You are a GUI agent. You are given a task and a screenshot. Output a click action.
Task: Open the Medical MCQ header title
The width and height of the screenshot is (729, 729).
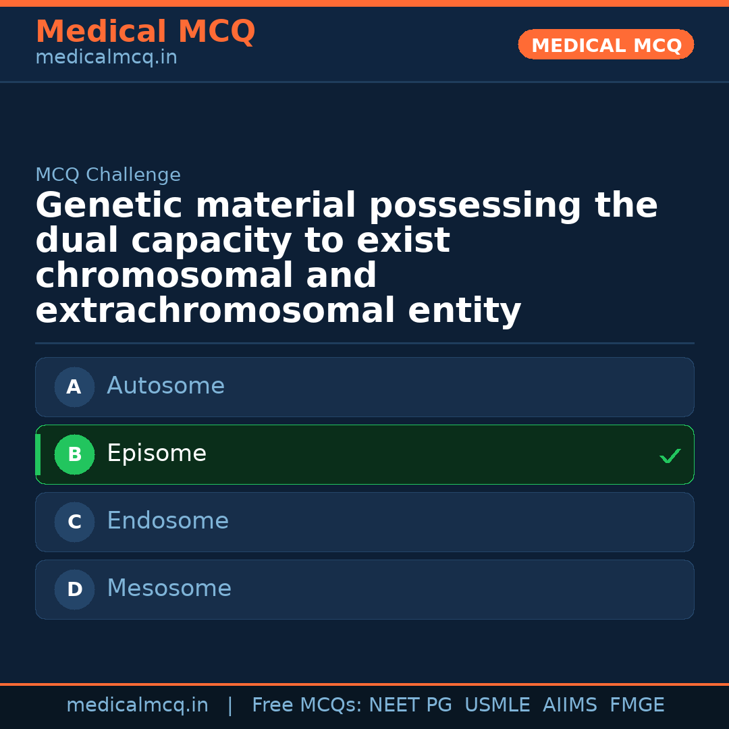pos(145,32)
